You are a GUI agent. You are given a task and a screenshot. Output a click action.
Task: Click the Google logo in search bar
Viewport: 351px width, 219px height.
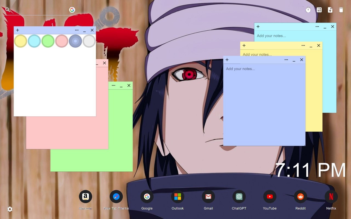coord(72,10)
